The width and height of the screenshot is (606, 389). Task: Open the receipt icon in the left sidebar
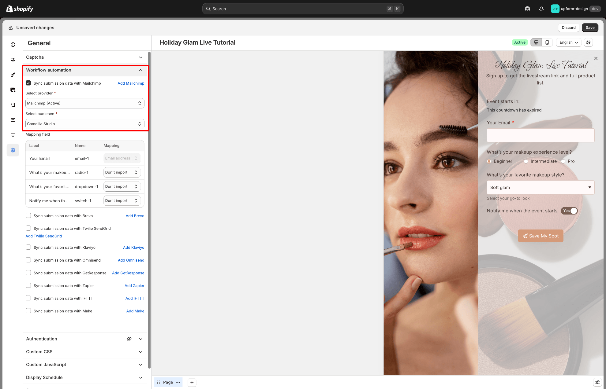click(x=13, y=105)
